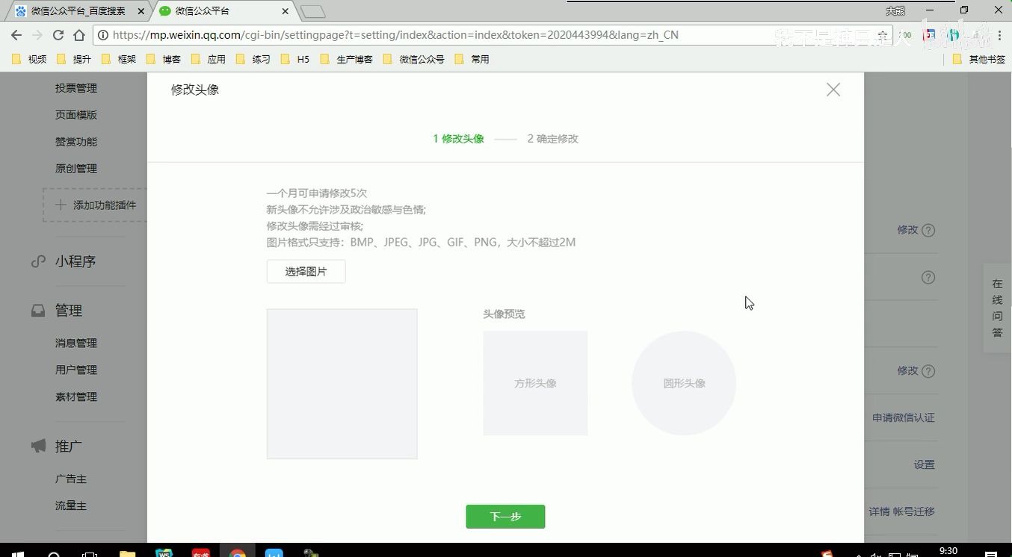Open 广告主 in the sidebar

coord(71,479)
